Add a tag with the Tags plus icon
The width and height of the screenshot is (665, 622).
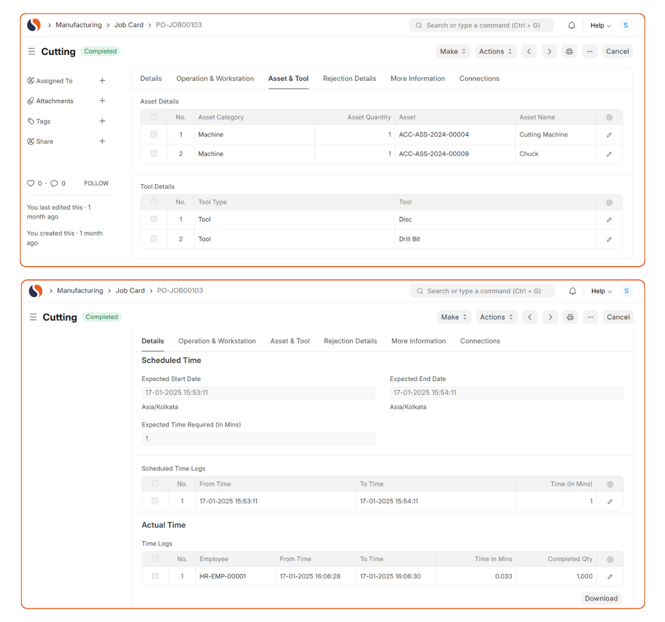point(102,121)
